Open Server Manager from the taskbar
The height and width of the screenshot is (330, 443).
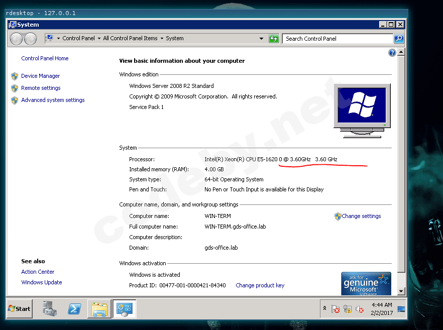tap(50, 309)
